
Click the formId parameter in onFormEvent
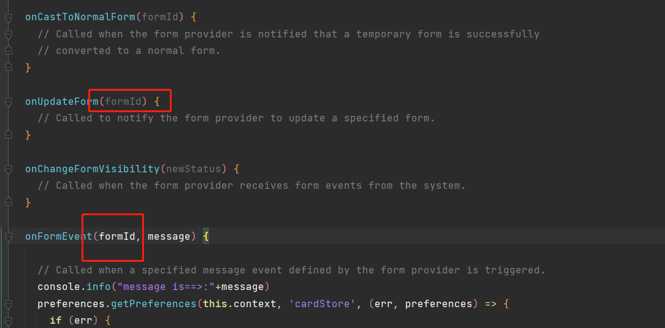pos(116,236)
